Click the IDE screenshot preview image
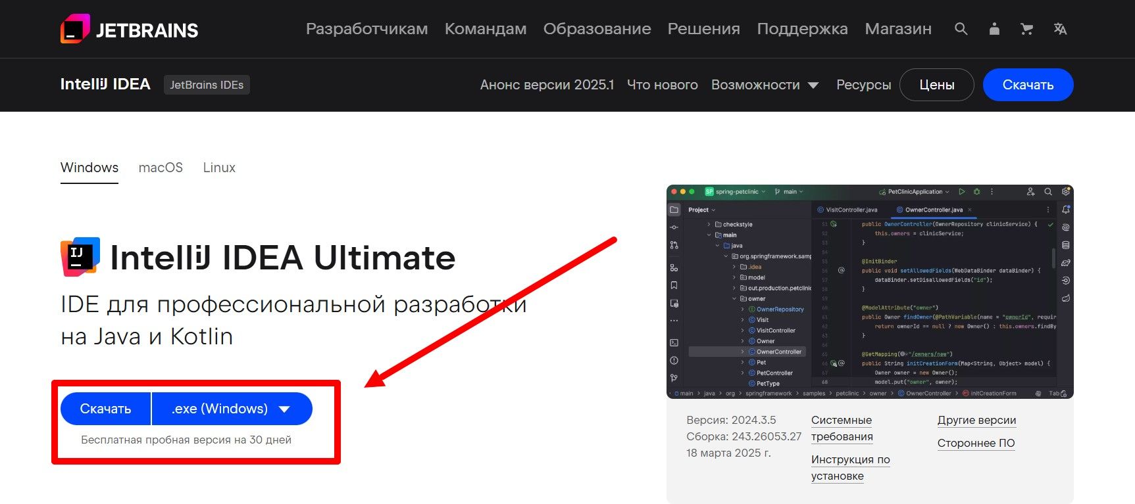1135x504 pixels. pos(870,292)
